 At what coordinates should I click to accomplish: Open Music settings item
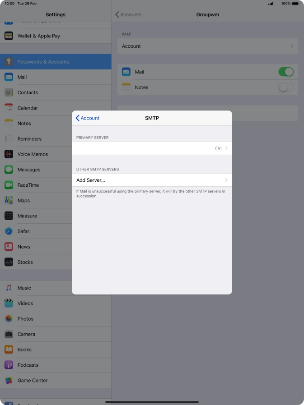coord(24,288)
